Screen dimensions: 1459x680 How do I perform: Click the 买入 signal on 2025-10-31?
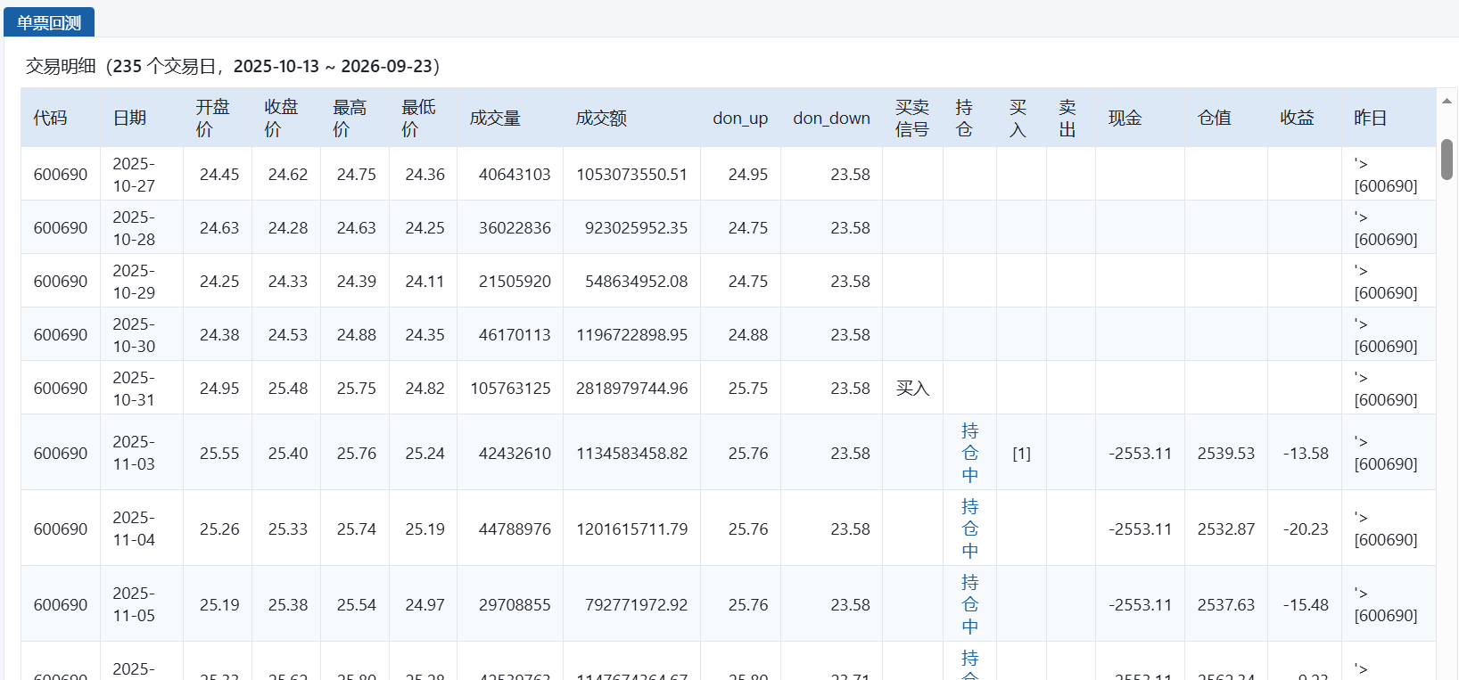912,388
